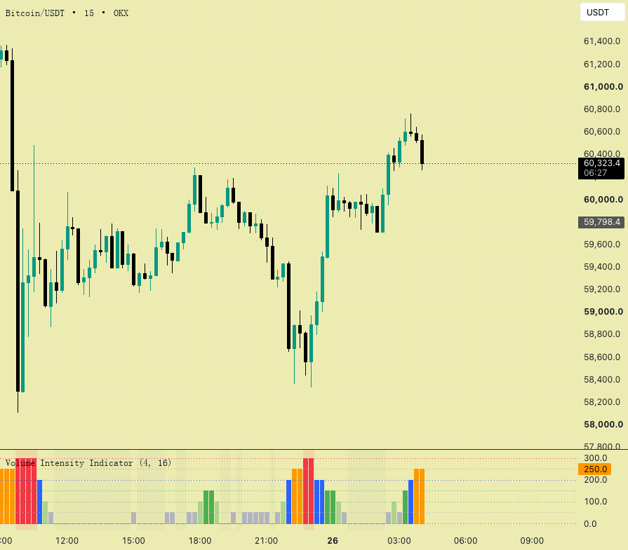
Task: Click the 09:00 time axis label
Action: pos(532,541)
